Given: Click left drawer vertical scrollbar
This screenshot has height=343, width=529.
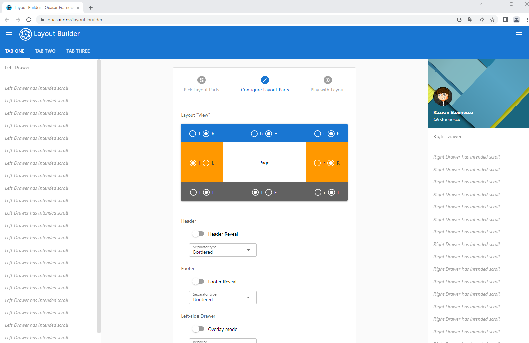Looking at the screenshot, I should pos(99,196).
